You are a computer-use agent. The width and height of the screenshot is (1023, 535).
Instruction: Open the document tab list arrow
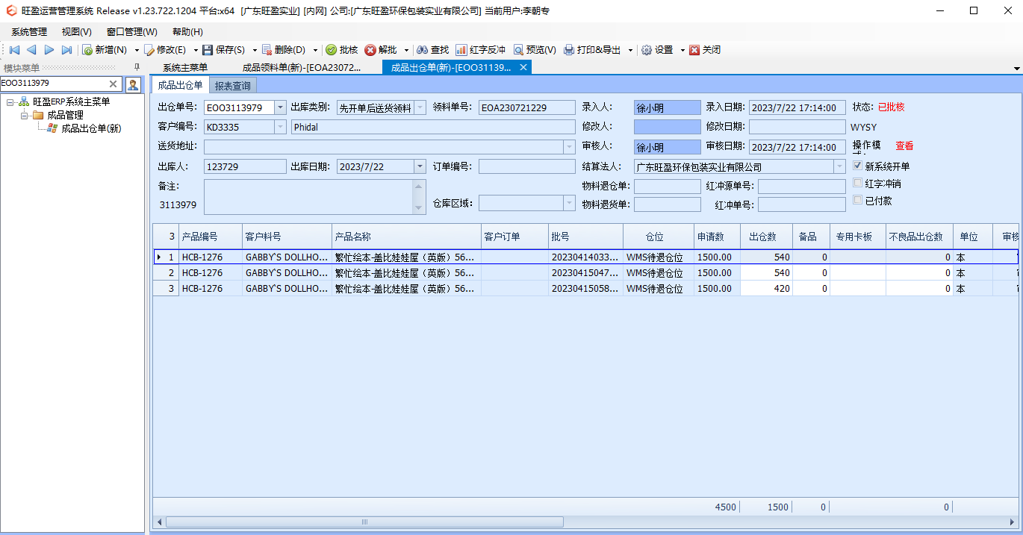coord(1016,69)
